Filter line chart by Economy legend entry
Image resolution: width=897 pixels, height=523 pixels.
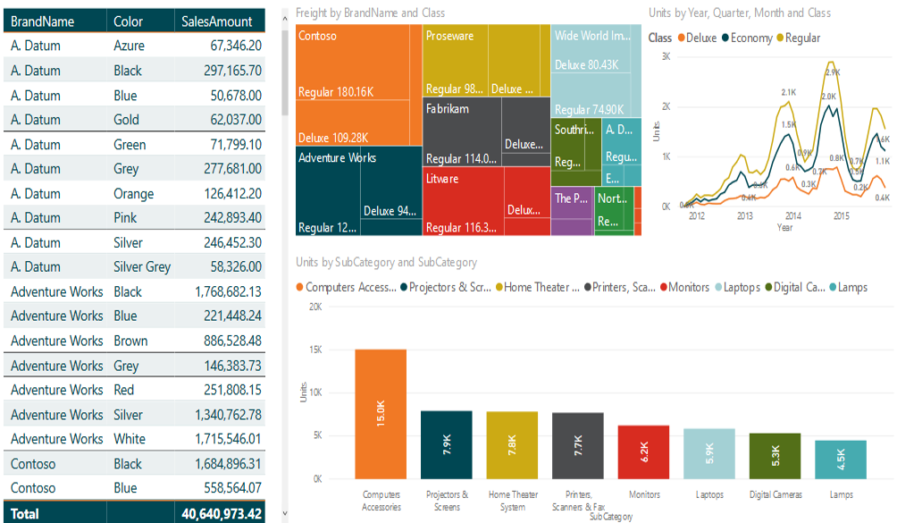[748, 38]
